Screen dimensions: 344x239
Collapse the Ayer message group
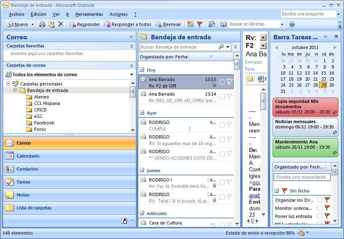tap(142, 113)
